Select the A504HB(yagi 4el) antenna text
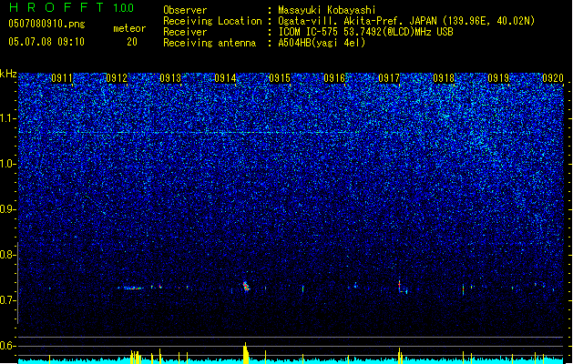Viewport: 573px width, 364px height. [322, 43]
